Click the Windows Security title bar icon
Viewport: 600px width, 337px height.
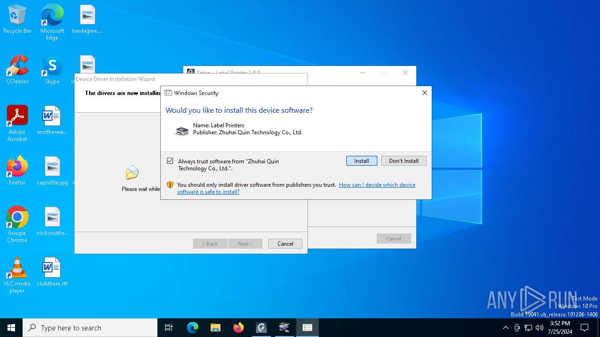click(x=168, y=93)
